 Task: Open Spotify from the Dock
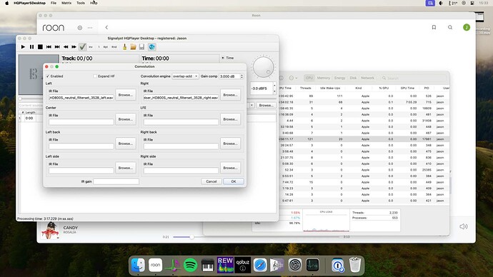click(190, 265)
